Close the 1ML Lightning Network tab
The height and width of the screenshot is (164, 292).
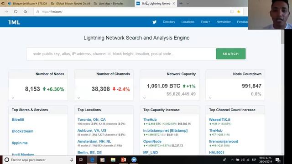[174, 3]
